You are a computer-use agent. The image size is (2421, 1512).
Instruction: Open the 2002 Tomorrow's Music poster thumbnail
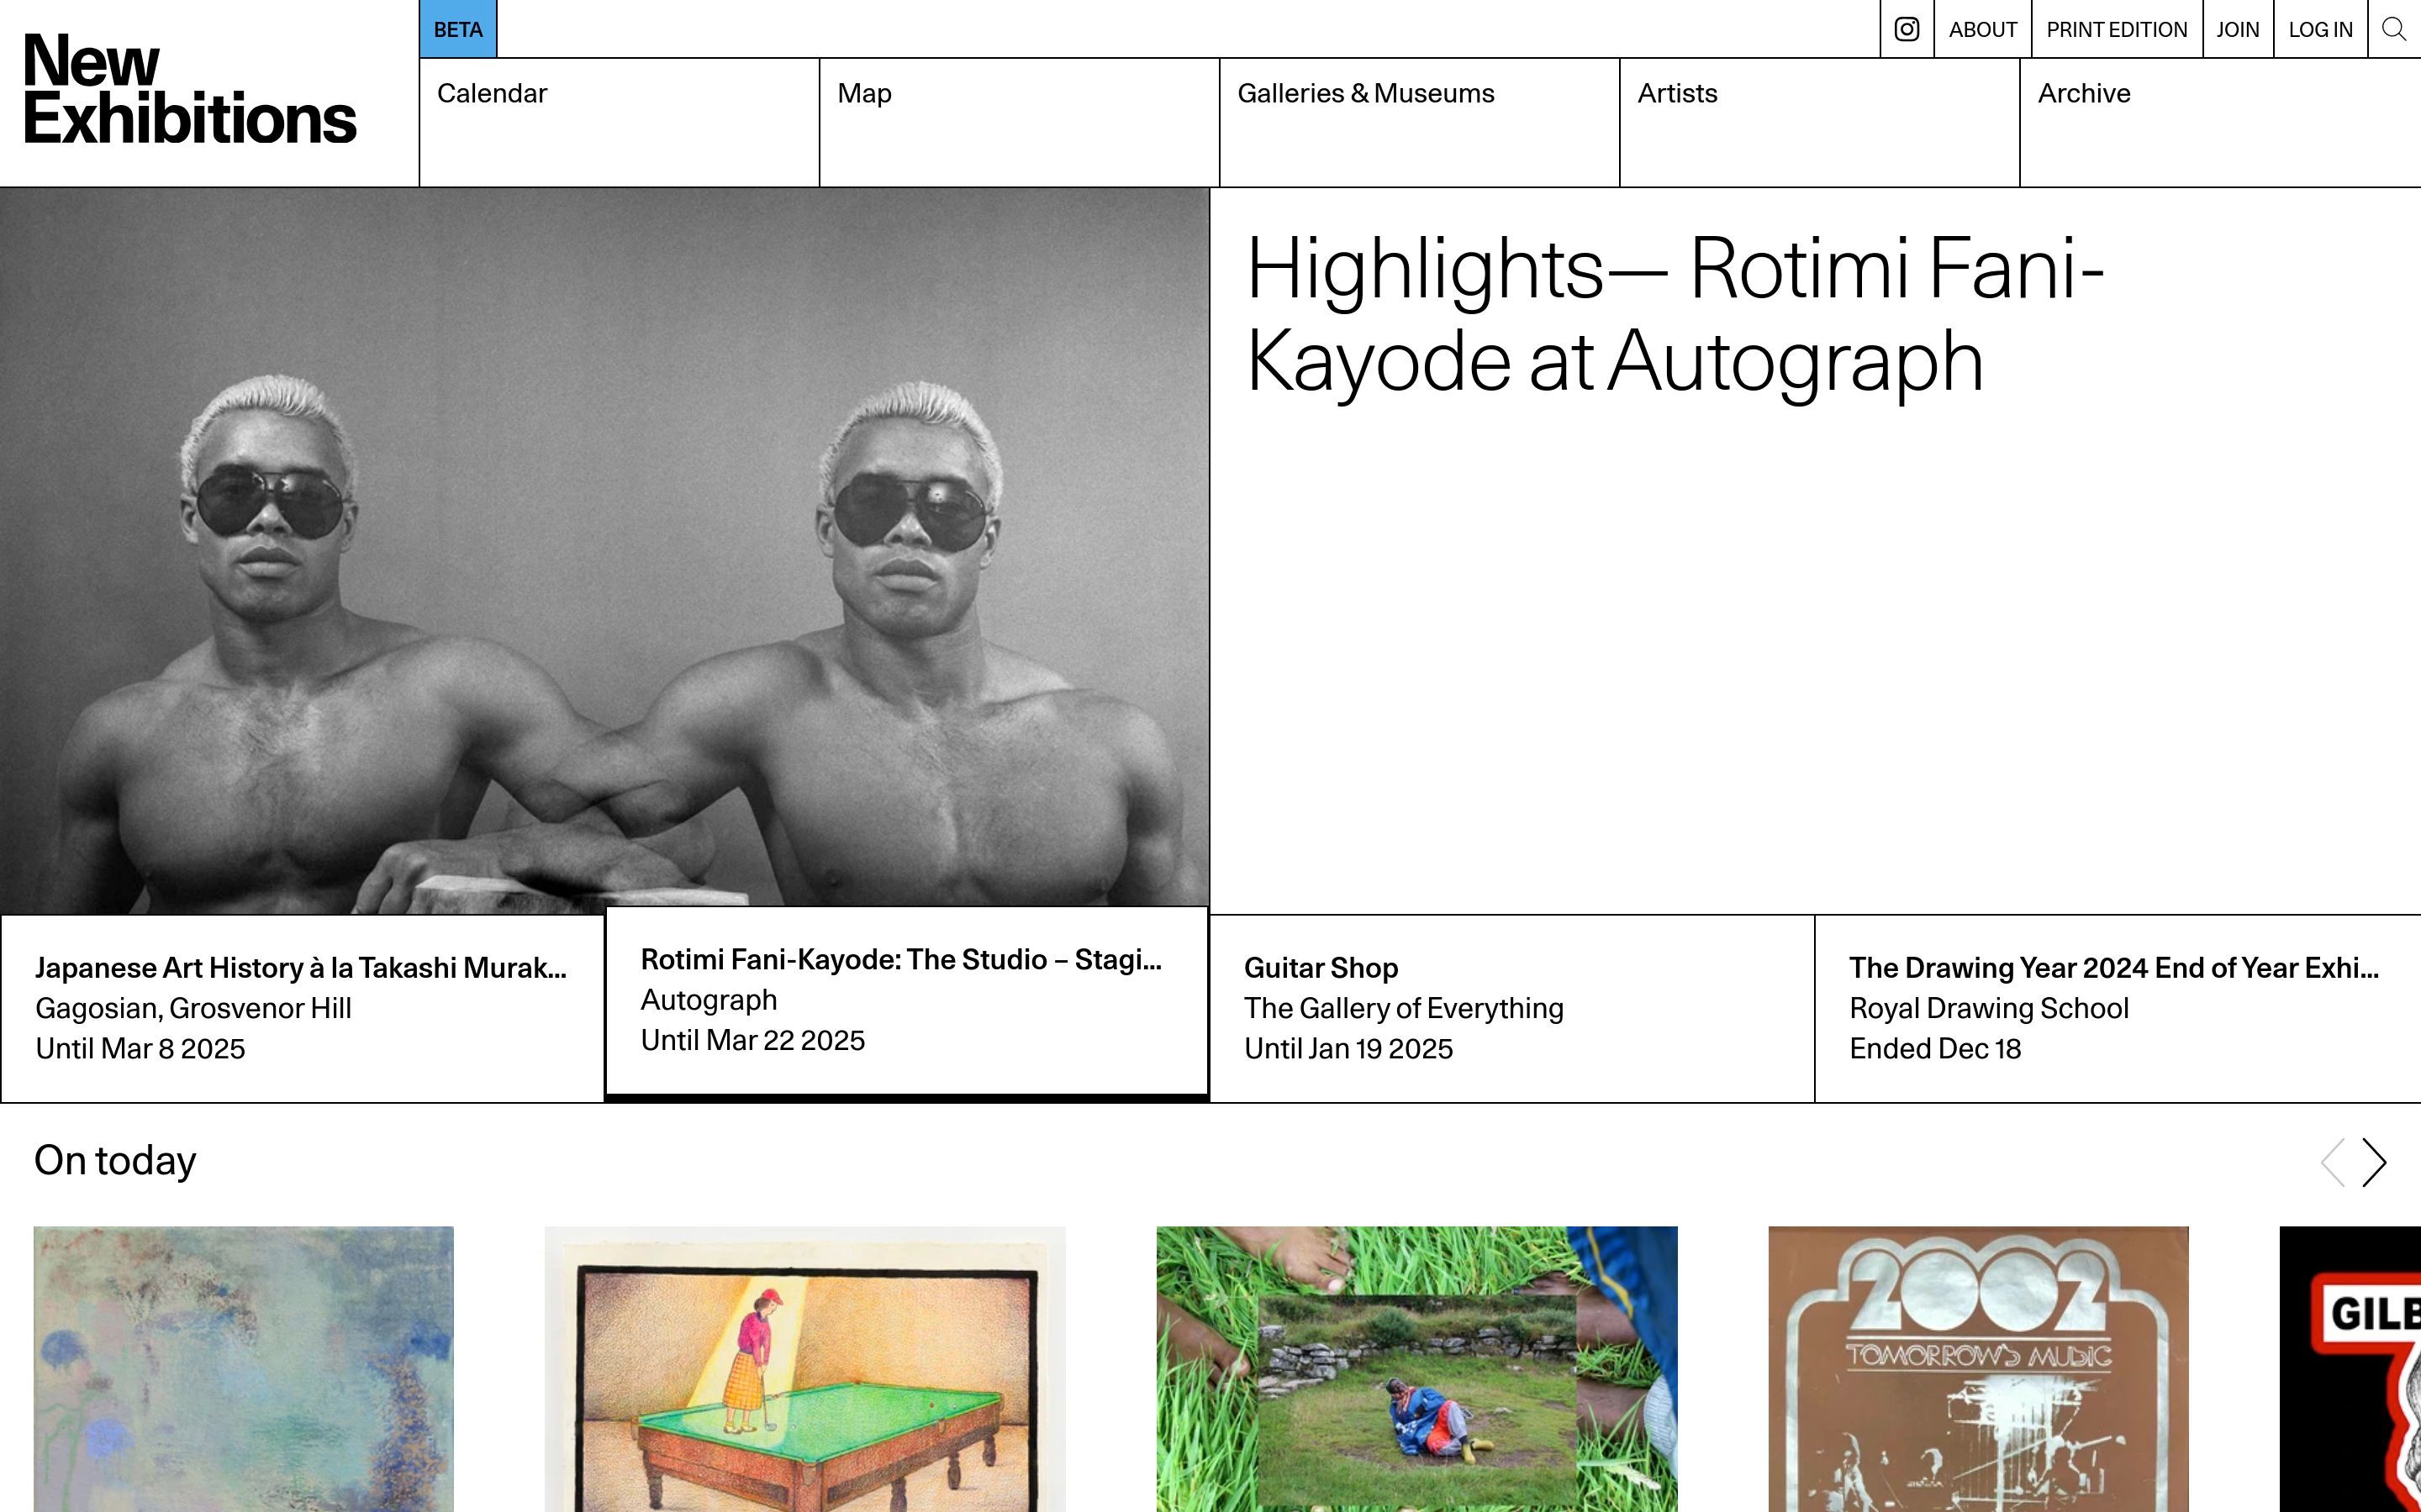click(x=1979, y=1369)
